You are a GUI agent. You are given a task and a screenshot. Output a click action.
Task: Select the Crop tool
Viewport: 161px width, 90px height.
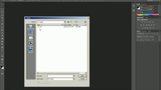click(x=2, y=18)
